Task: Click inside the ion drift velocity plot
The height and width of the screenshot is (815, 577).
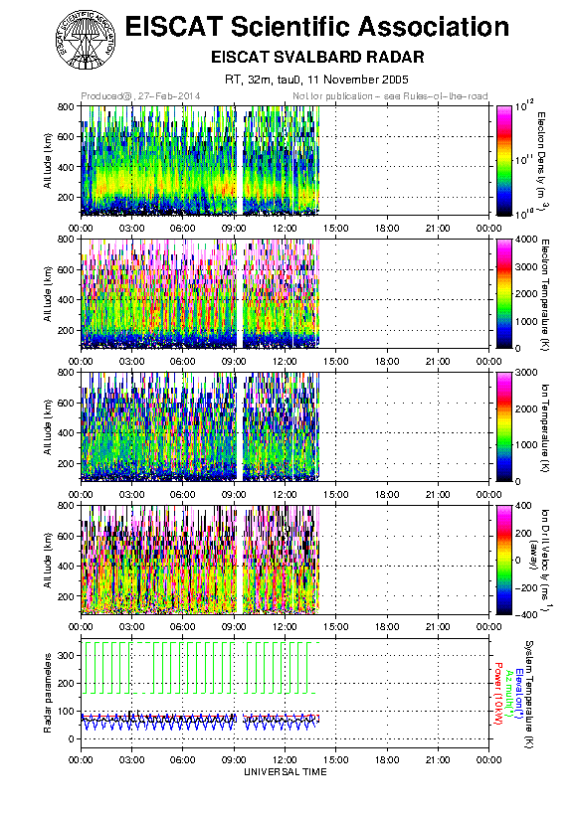Action: [x=285, y=560]
